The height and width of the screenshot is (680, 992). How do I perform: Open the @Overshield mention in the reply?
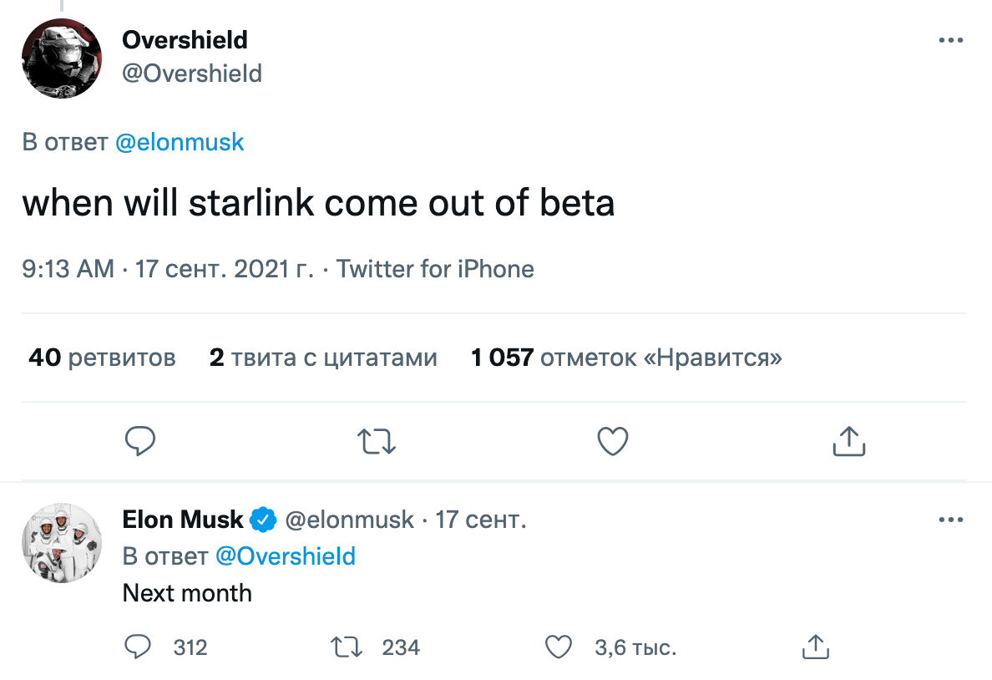pyautogui.click(x=286, y=556)
